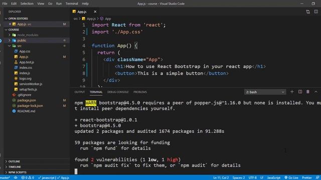Click line number 4 in the gutter

[x=84, y=45]
